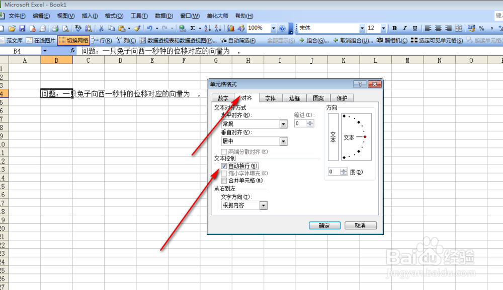Open the 水平对齐 dropdown showing 常规
The height and width of the screenshot is (290, 503).
point(283,124)
